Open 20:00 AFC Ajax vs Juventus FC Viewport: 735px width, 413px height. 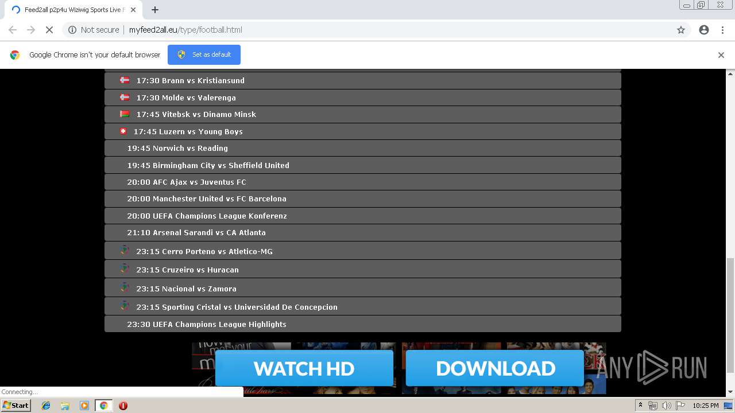pos(363,182)
